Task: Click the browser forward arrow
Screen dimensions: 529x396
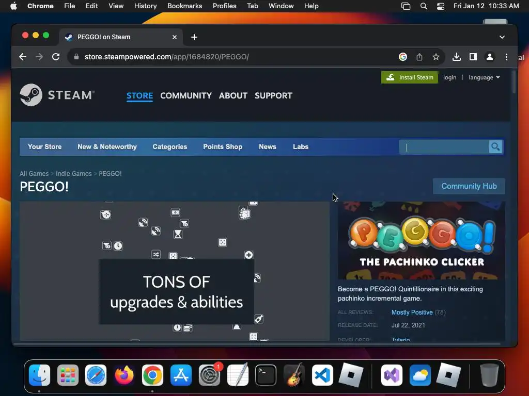Action: coord(39,57)
